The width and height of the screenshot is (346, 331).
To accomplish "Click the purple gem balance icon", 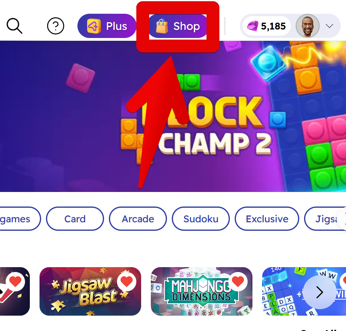I will 252,26.
